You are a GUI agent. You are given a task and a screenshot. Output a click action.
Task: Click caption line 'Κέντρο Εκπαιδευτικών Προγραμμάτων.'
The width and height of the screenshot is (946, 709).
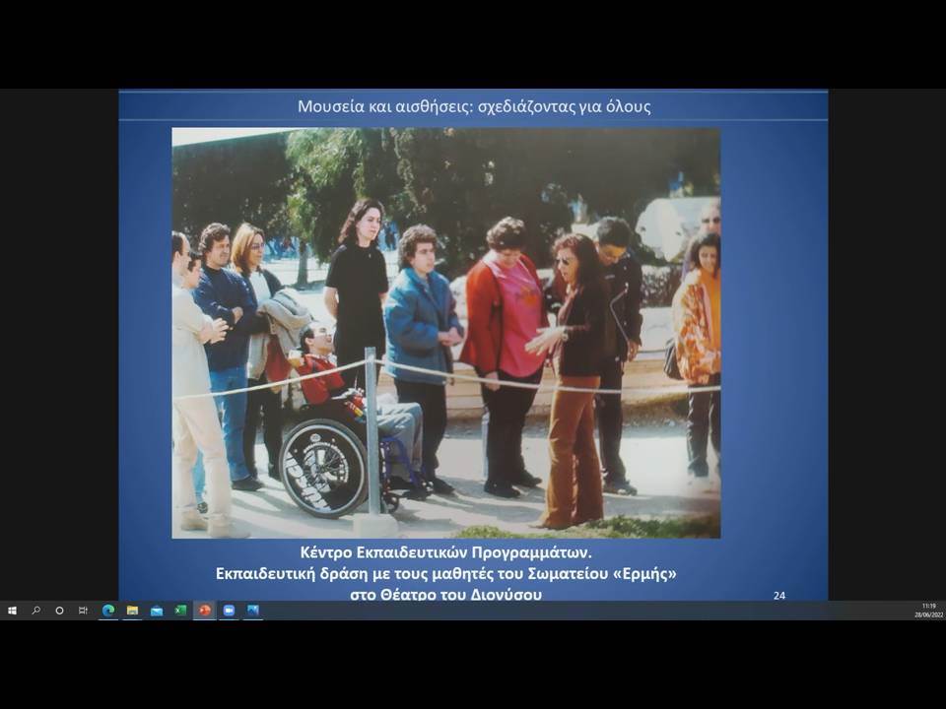[445, 552]
